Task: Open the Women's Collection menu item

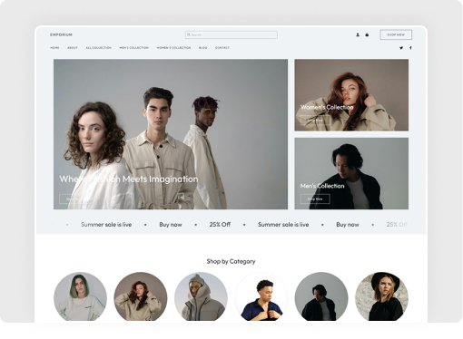Action: pos(173,48)
